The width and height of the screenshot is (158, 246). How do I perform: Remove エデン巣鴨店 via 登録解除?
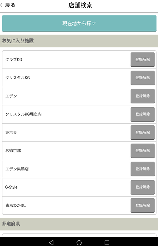tap(143, 169)
